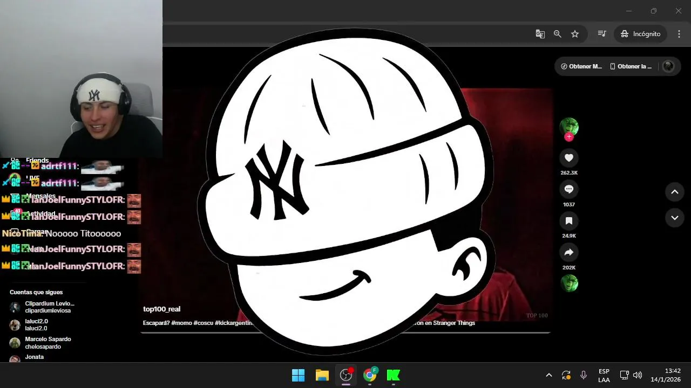The height and width of the screenshot is (388, 691).
Task: Open File Explorer from the taskbar
Action: [x=322, y=375]
